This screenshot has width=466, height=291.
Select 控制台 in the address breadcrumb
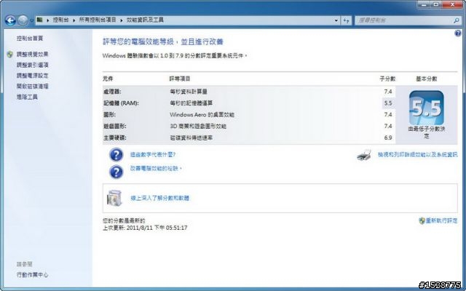(61, 20)
